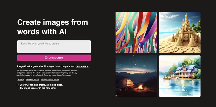This screenshot has height=107, width=216.
Task: Select the sandcastle beach sample image
Action: (x=180, y=32)
